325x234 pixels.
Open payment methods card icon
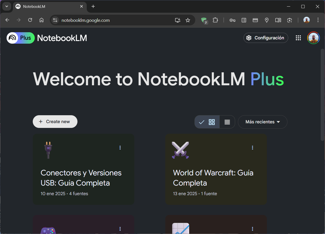(255, 20)
